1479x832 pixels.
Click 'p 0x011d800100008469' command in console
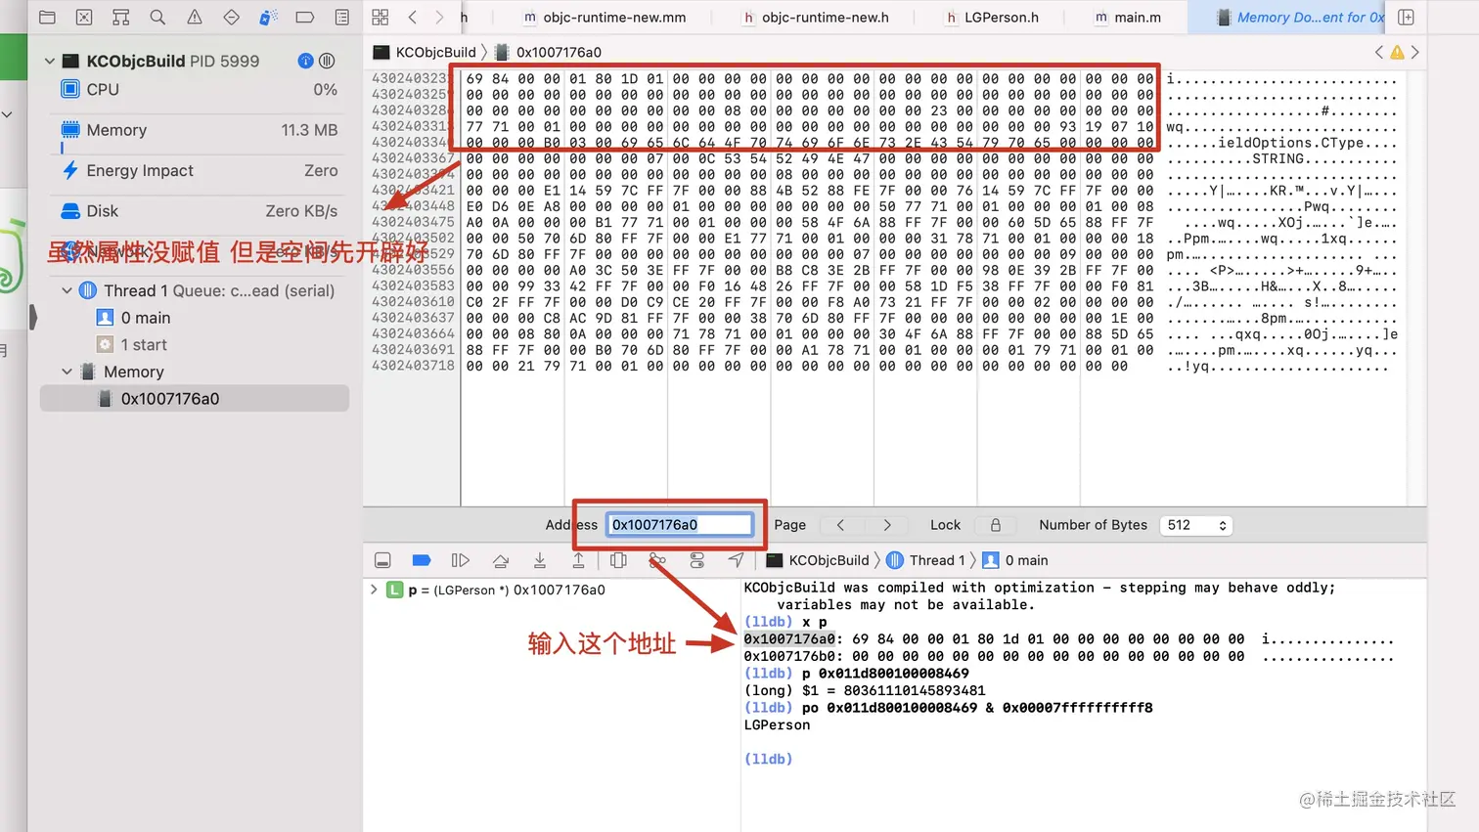(x=885, y=673)
